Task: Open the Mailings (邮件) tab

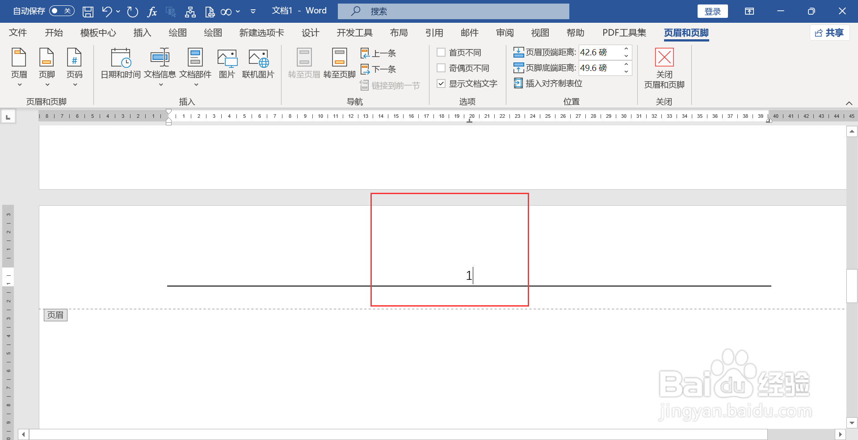Action: (469, 33)
